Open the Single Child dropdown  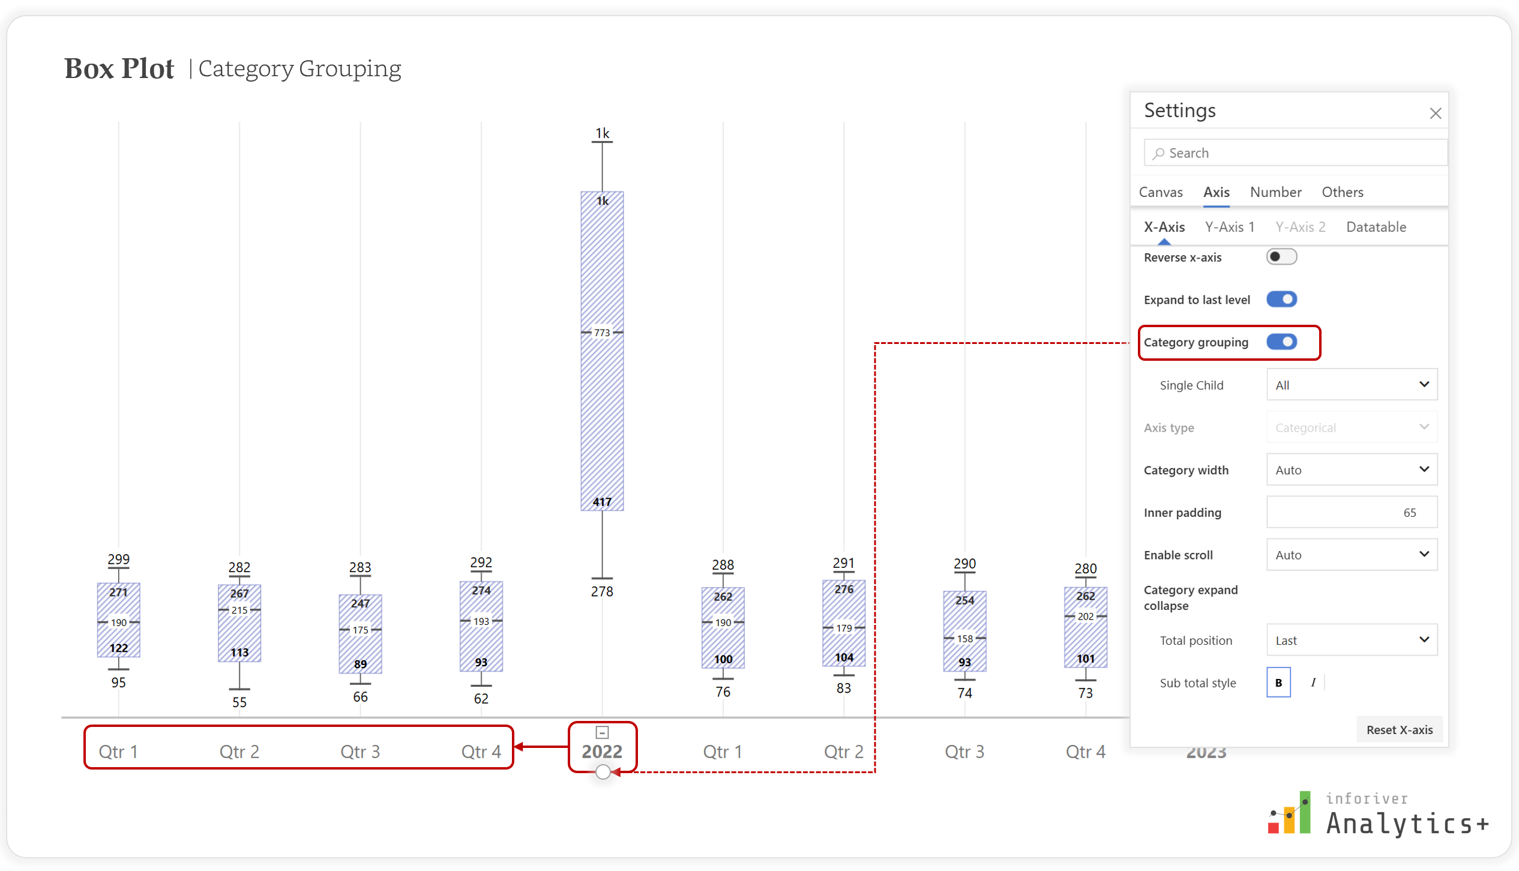coord(1352,385)
